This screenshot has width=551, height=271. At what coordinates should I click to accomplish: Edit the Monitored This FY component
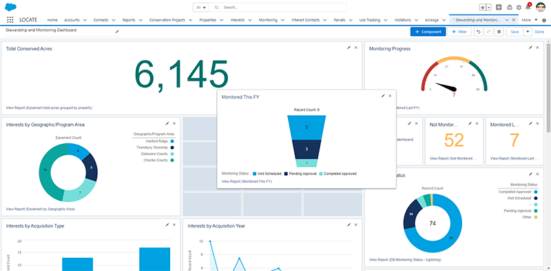(383, 96)
